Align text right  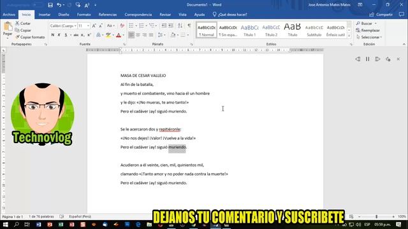pyautogui.click(x=145, y=35)
